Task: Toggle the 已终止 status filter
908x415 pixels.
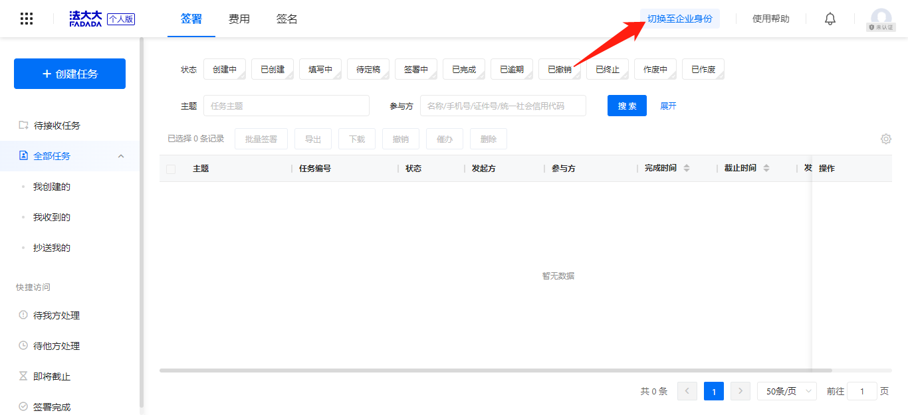Action: point(608,69)
